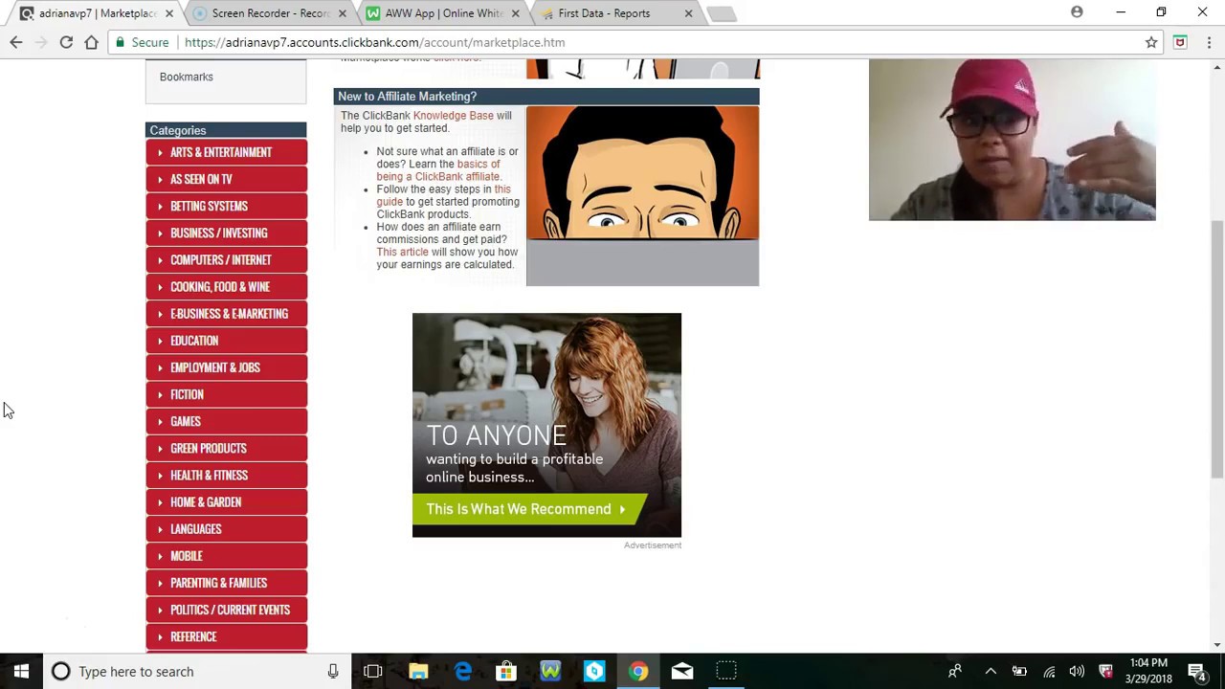Expand Employment & Jobs category
The image size is (1225, 689).
pyautogui.click(x=226, y=367)
